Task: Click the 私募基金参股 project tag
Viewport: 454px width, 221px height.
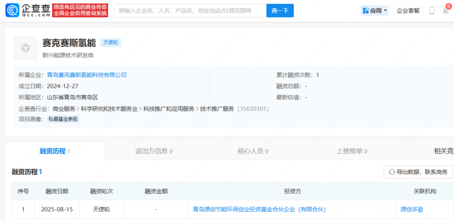Action: pyautogui.click(x=63, y=119)
